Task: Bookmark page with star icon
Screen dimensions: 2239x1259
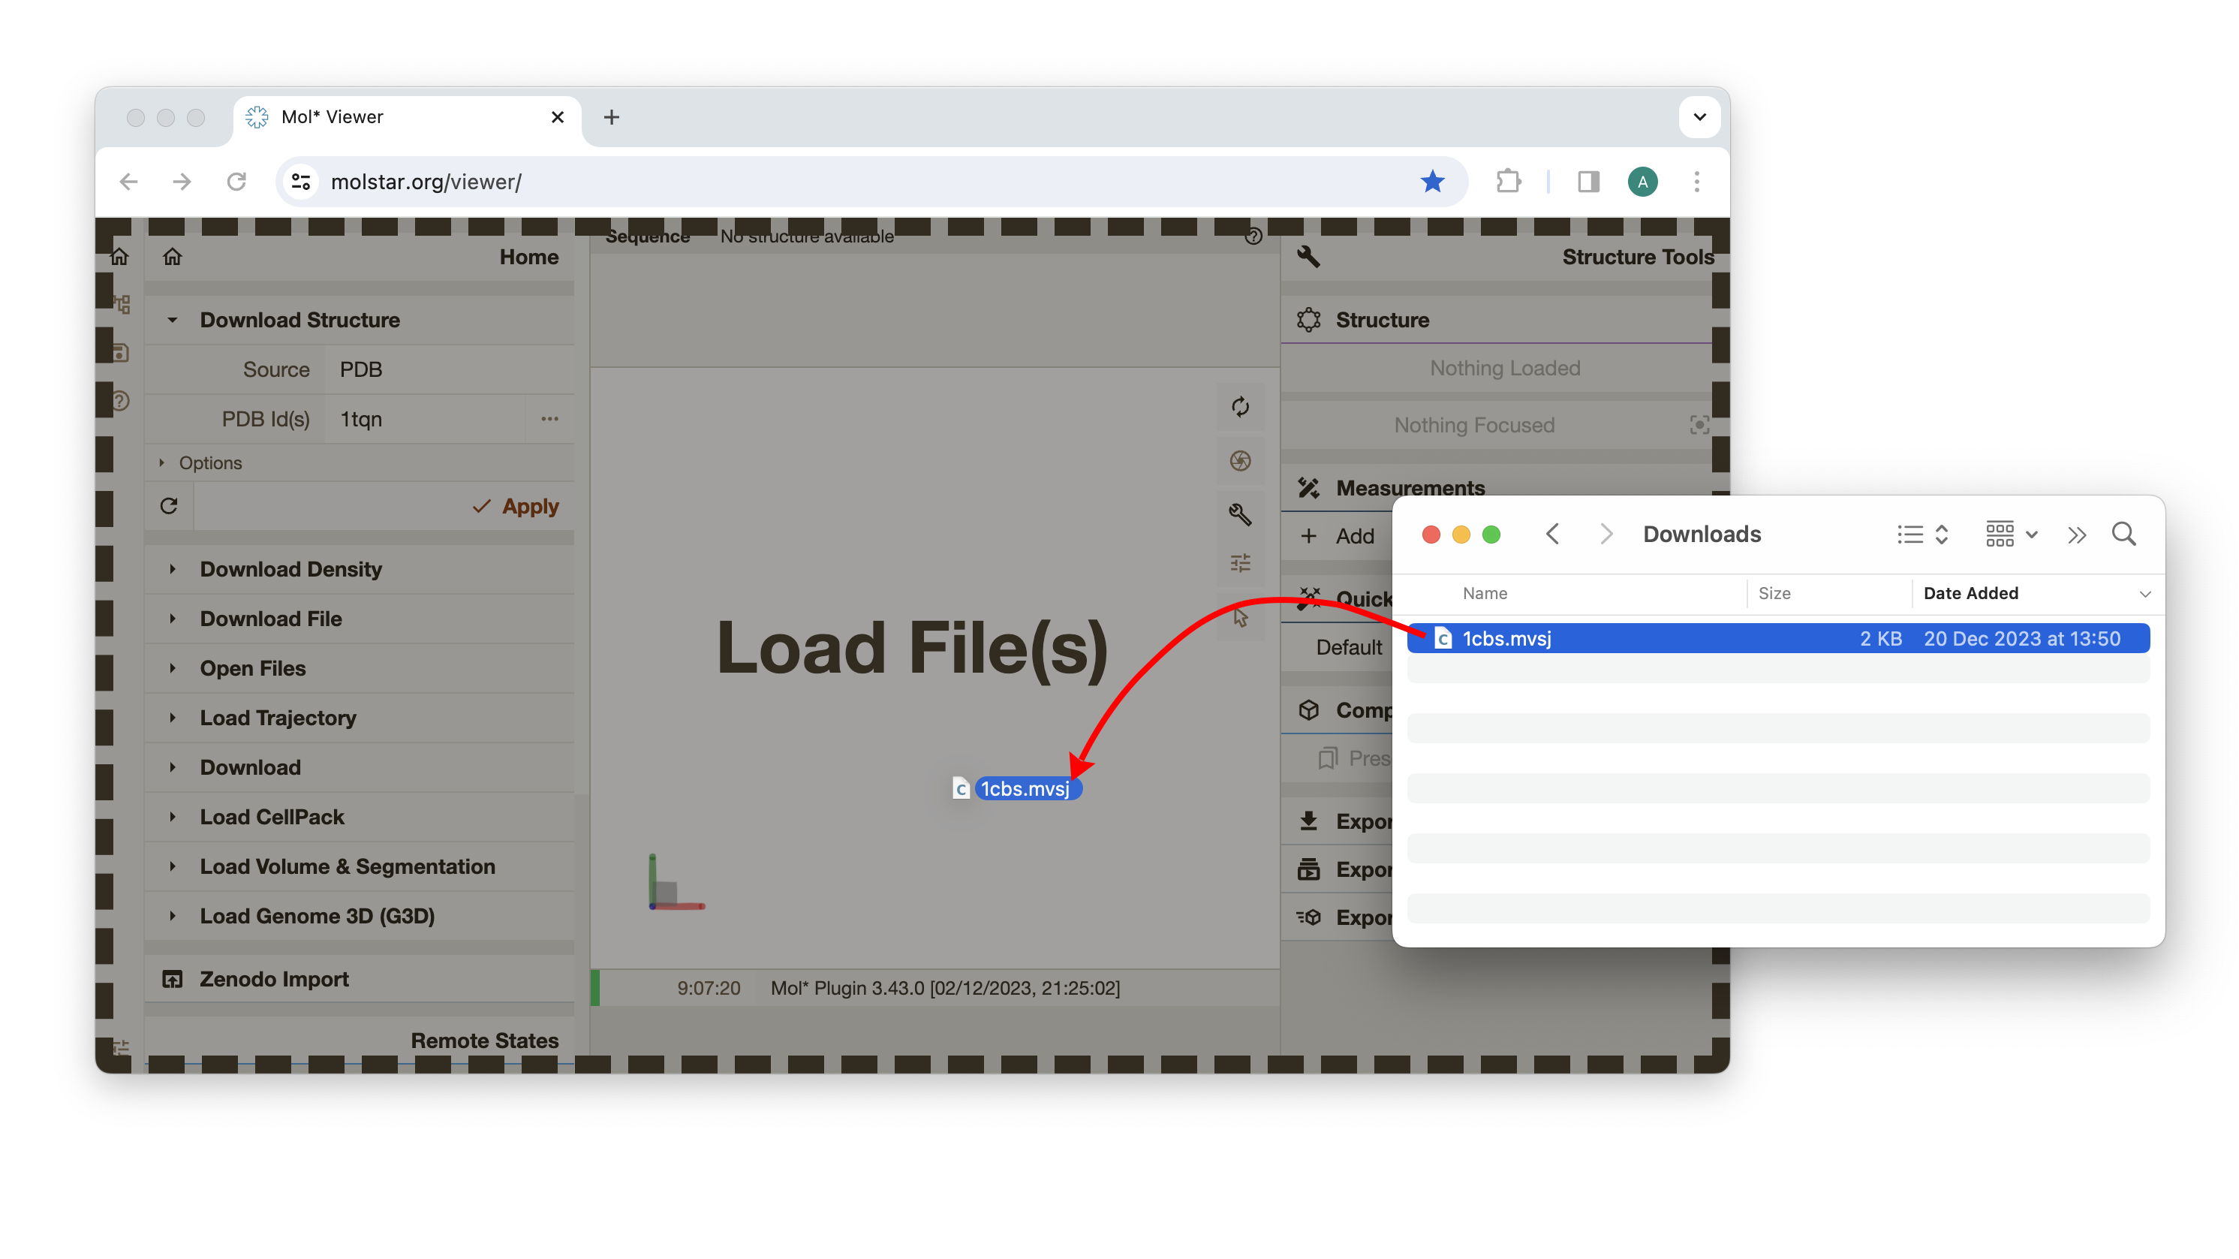Action: 1432,182
